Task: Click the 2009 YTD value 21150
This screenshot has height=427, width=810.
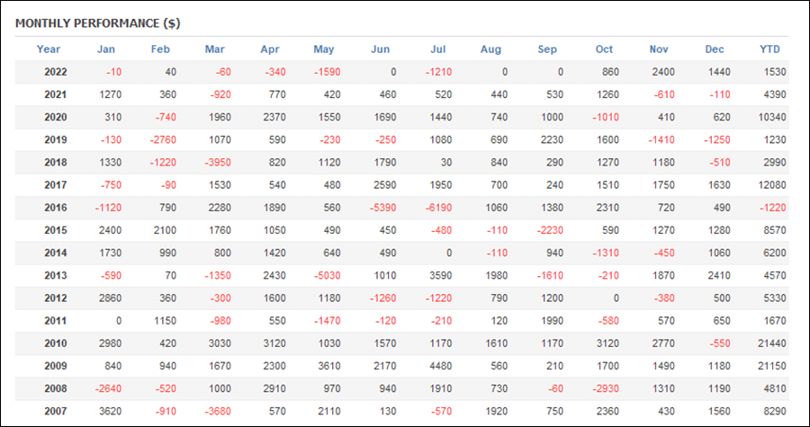Action: [x=772, y=366]
